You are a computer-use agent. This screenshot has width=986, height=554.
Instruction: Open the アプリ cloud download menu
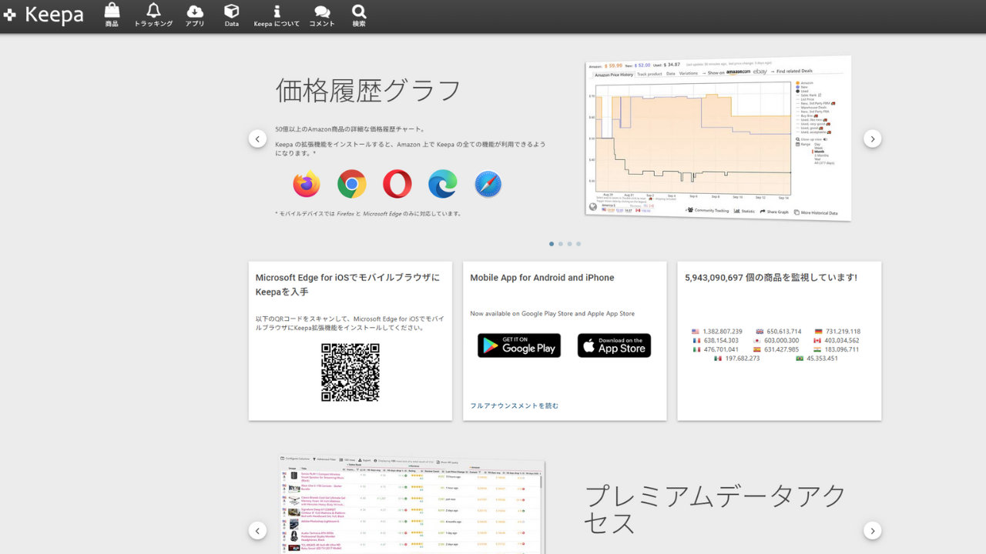195,15
